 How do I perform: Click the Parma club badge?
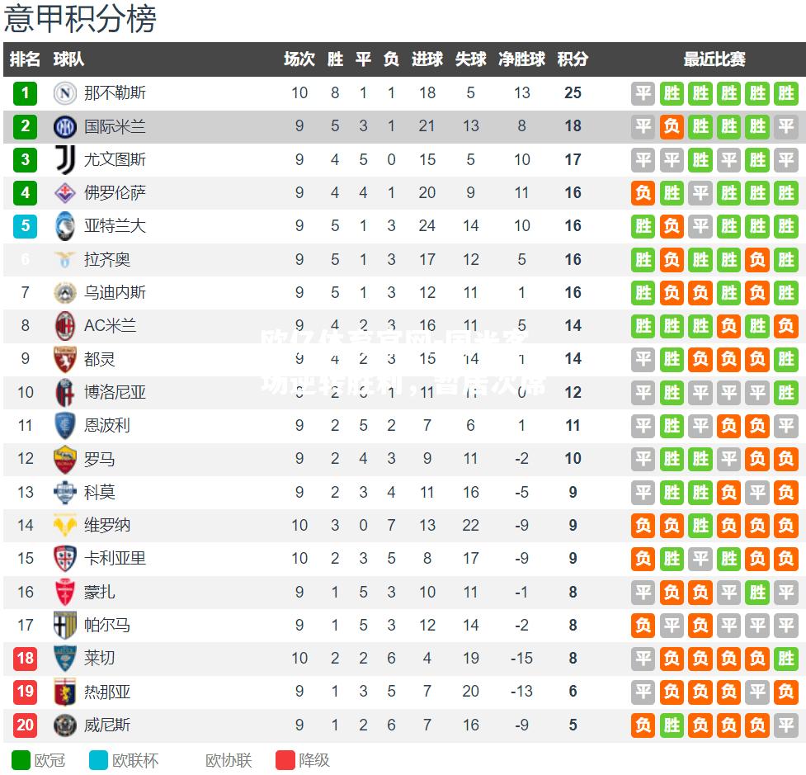click(x=65, y=625)
